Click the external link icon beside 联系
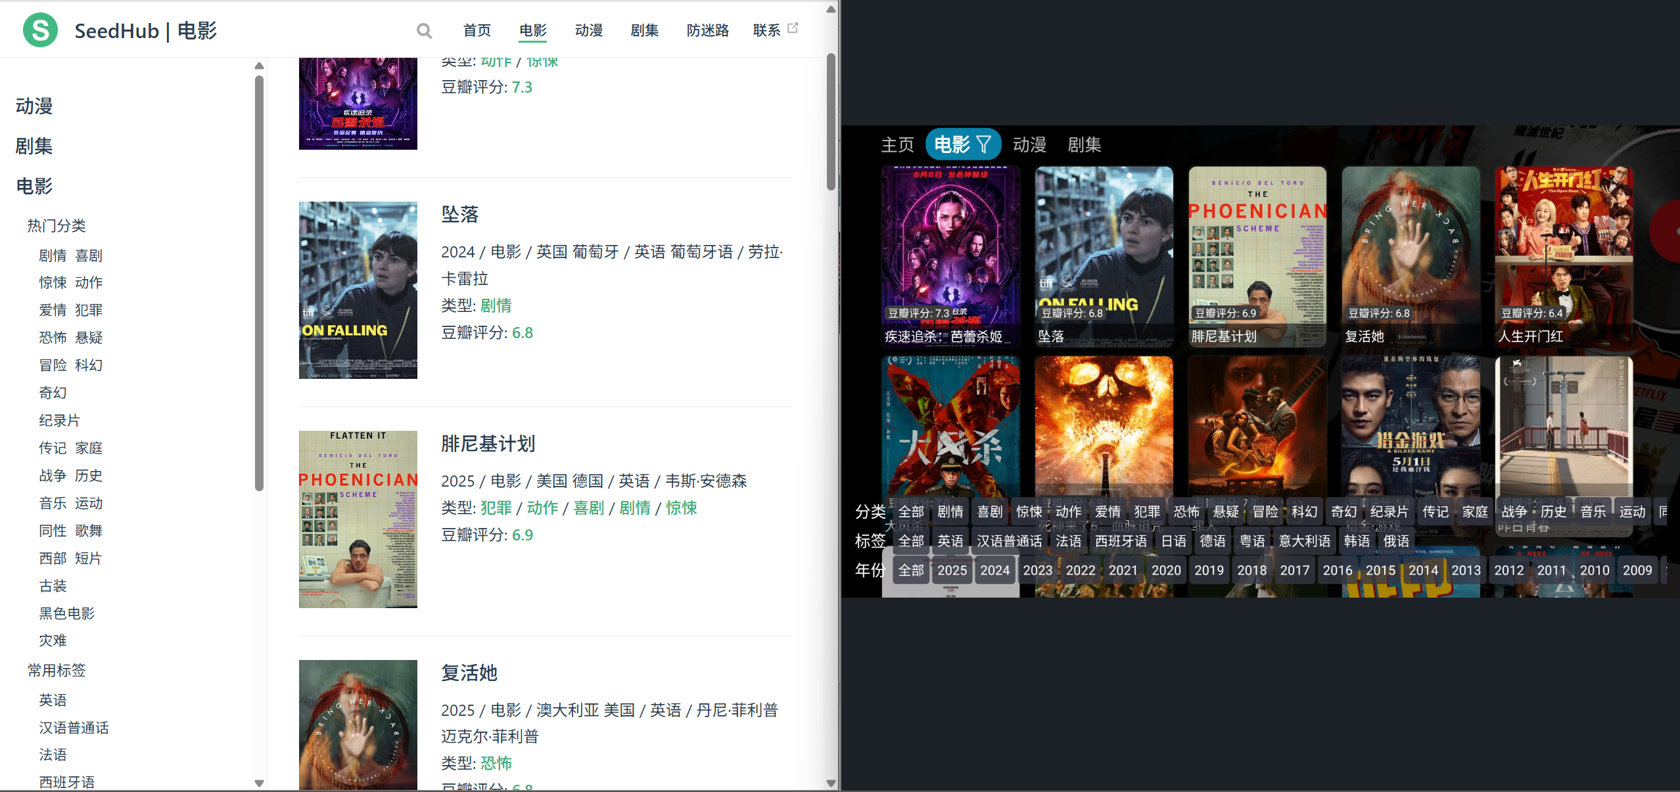 (x=793, y=28)
